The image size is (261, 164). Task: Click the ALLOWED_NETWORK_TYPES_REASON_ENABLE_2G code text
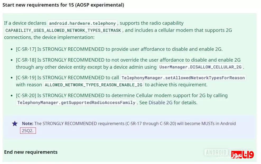(94, 85)
